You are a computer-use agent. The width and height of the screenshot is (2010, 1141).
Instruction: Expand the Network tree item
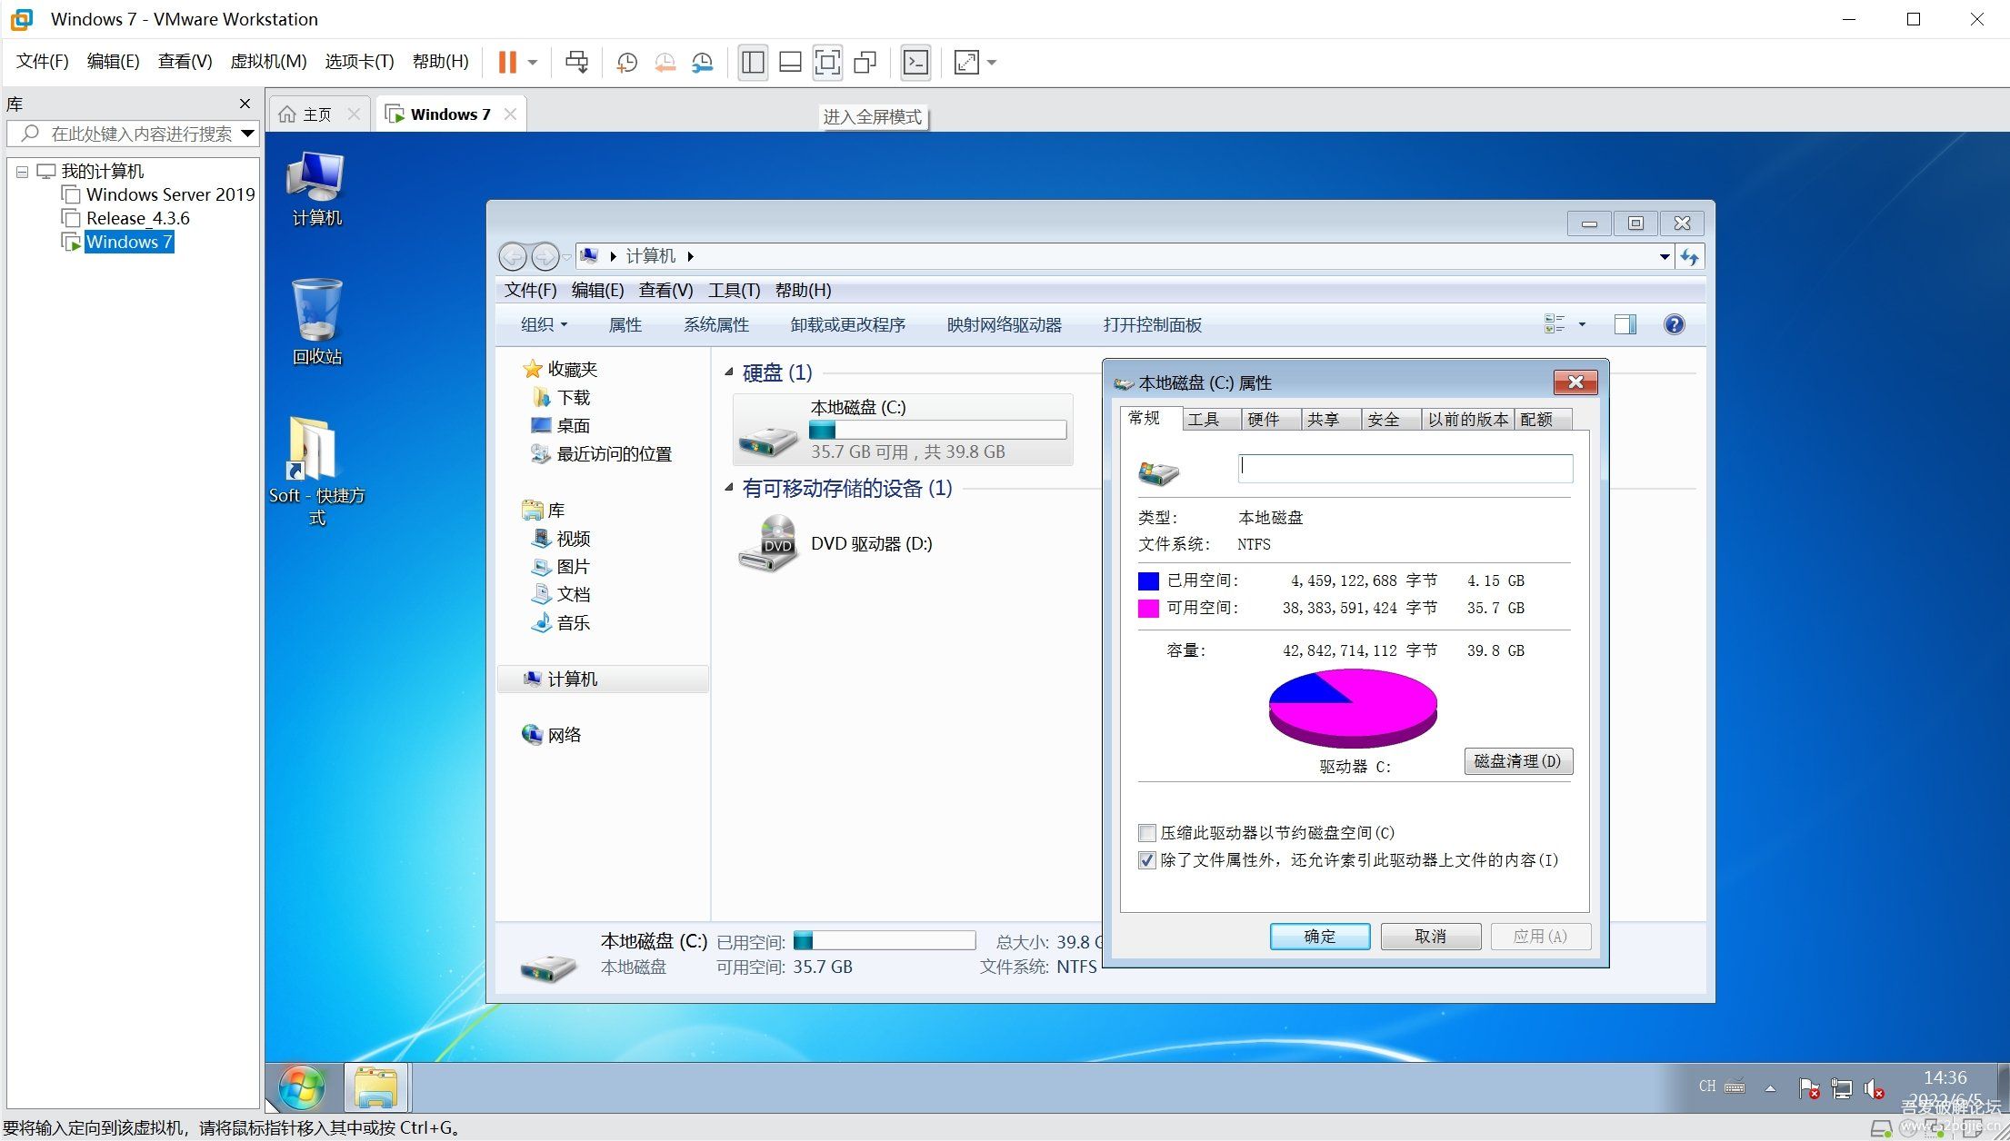pos(516,732)
